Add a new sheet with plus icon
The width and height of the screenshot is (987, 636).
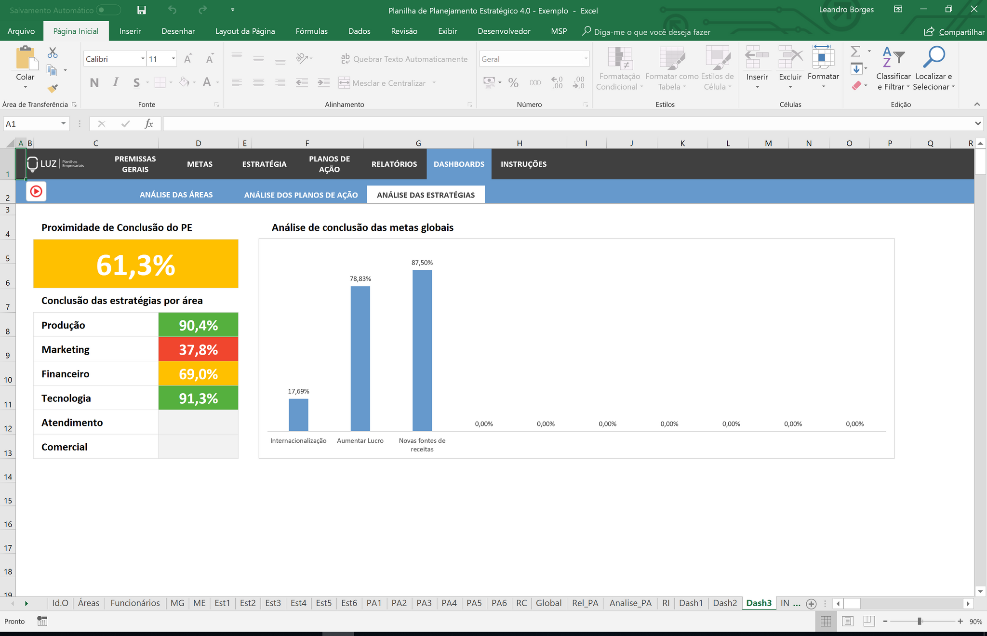[x=811, y=604]
